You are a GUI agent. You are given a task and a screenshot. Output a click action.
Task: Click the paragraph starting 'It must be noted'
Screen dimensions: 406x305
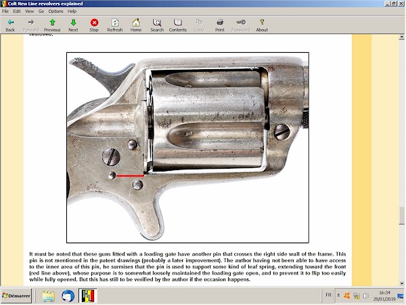tap(187, 267)
